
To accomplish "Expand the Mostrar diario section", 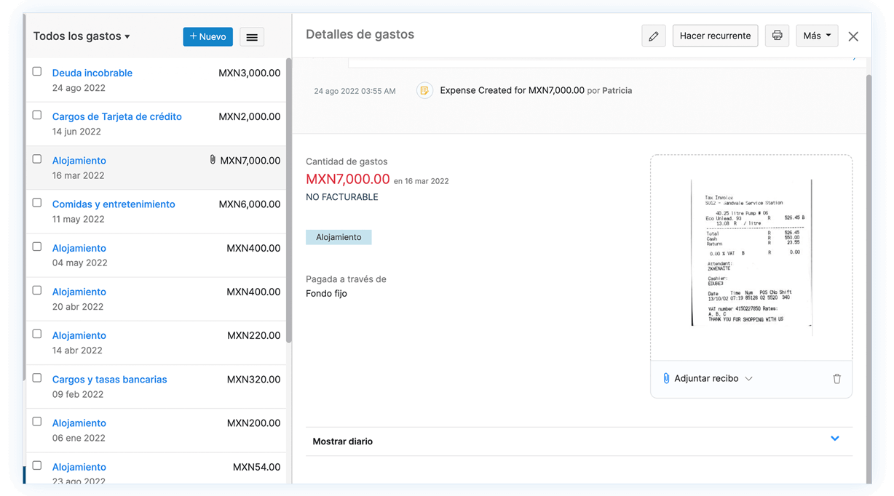I will click(x=834, y=439).
